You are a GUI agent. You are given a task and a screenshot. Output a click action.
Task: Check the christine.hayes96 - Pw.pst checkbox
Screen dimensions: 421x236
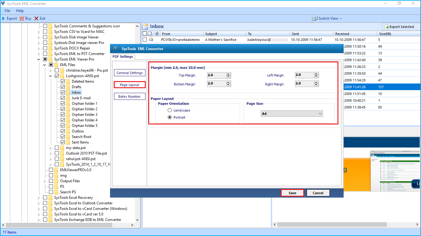pos(57,70)
